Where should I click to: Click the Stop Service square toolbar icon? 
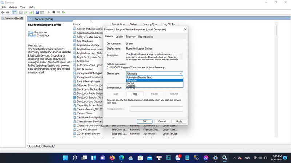[53, 12]
